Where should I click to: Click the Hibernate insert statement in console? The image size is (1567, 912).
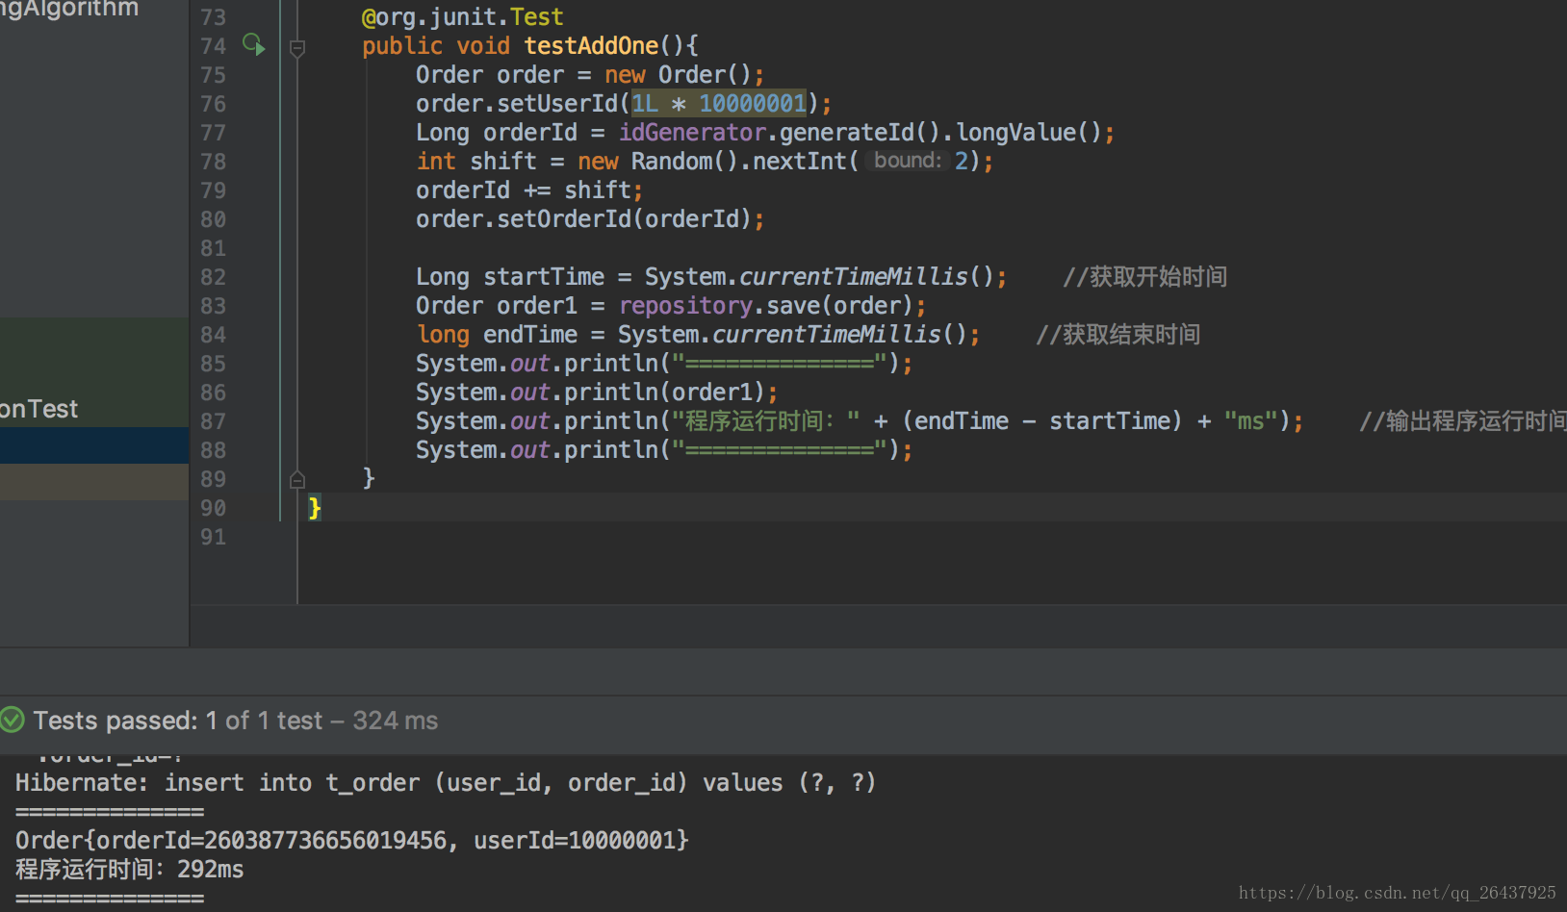446,783
